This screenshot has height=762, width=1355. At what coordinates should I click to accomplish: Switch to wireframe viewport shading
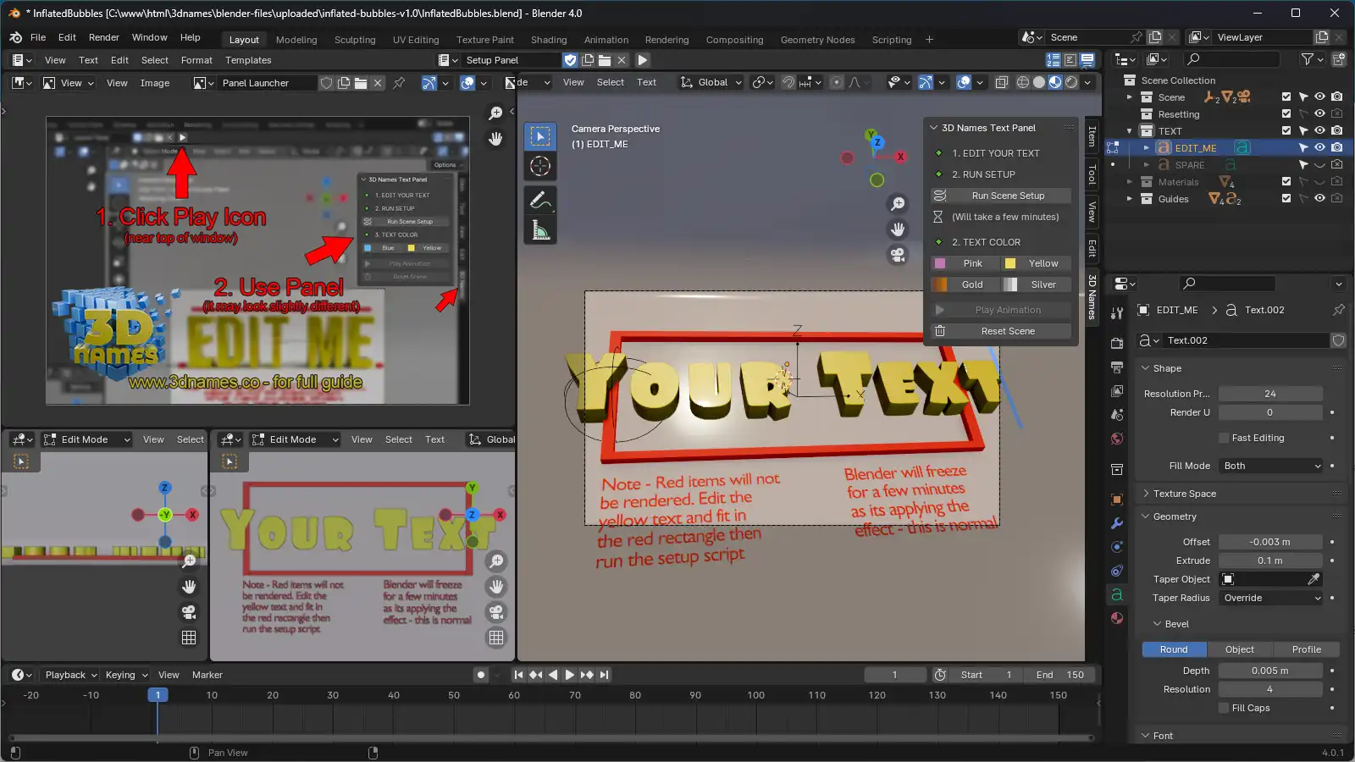[x=1022, y=82]
